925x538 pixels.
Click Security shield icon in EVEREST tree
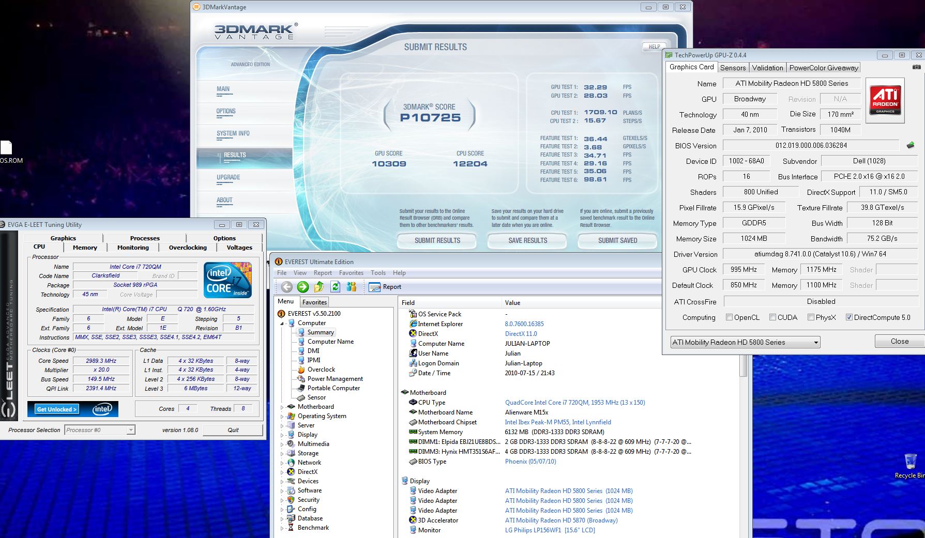pos(291,500)
